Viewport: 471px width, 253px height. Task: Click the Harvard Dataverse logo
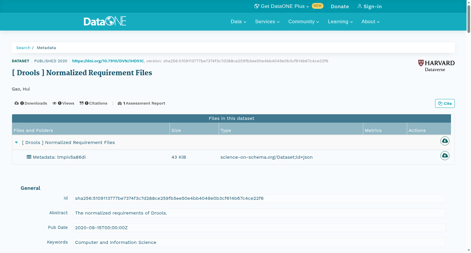436,66
